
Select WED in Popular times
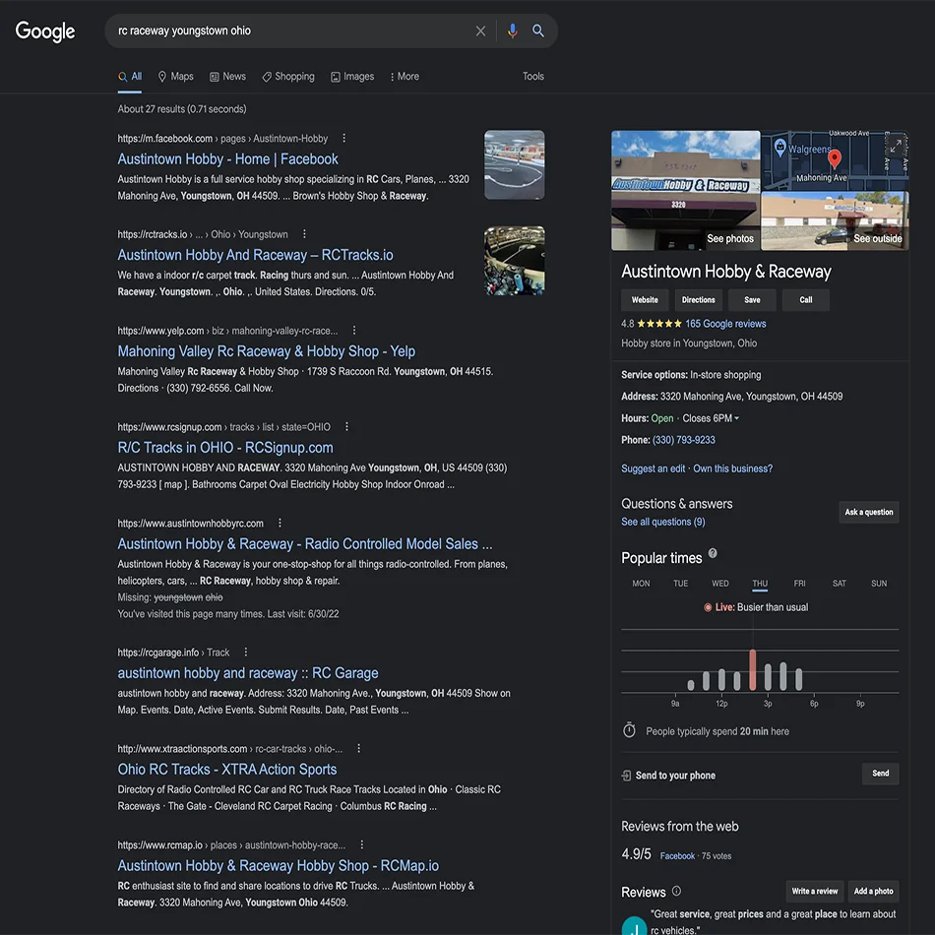click(720, 584)
